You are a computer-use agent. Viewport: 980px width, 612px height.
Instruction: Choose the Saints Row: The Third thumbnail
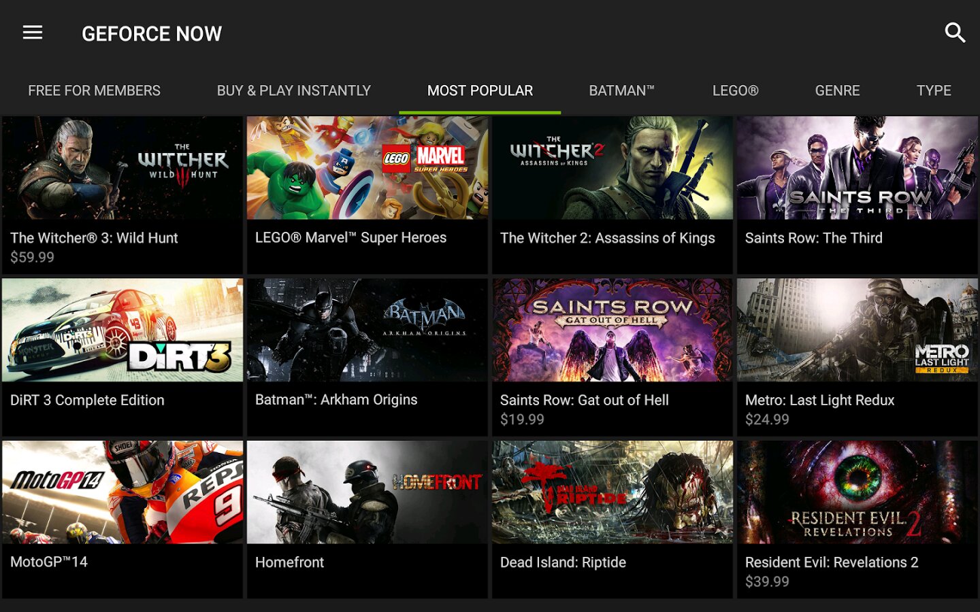pos(857,168)
